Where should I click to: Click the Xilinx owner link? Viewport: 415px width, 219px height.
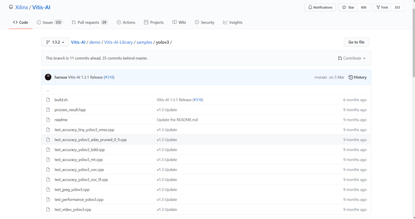click(x=21, y=7)
